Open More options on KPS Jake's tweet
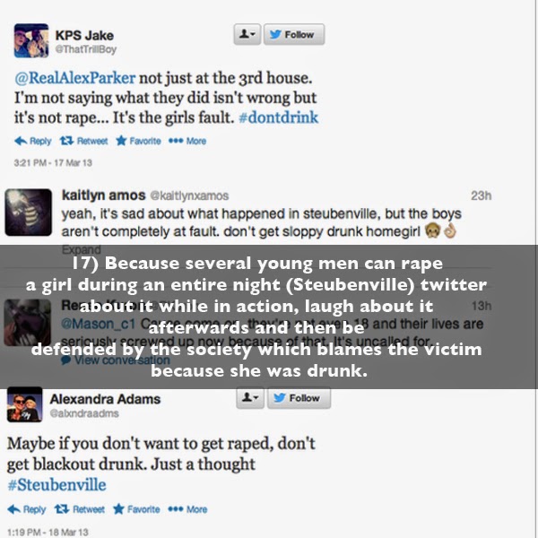Image resolution: width=538 pixels, height=538 pixels. [x=187, y=141]
